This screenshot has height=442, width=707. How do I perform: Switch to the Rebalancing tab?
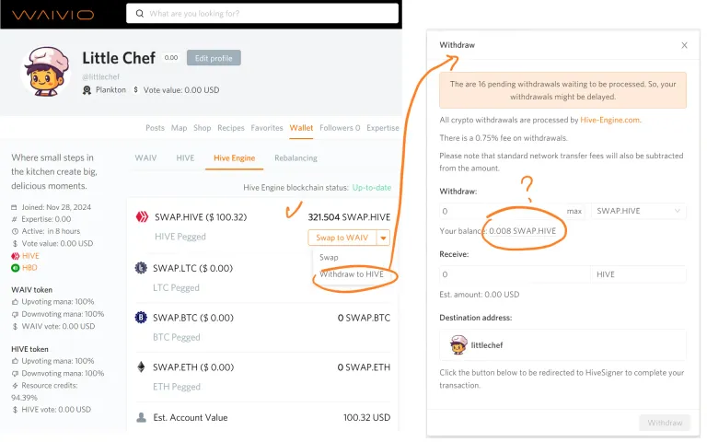[296, 157]
